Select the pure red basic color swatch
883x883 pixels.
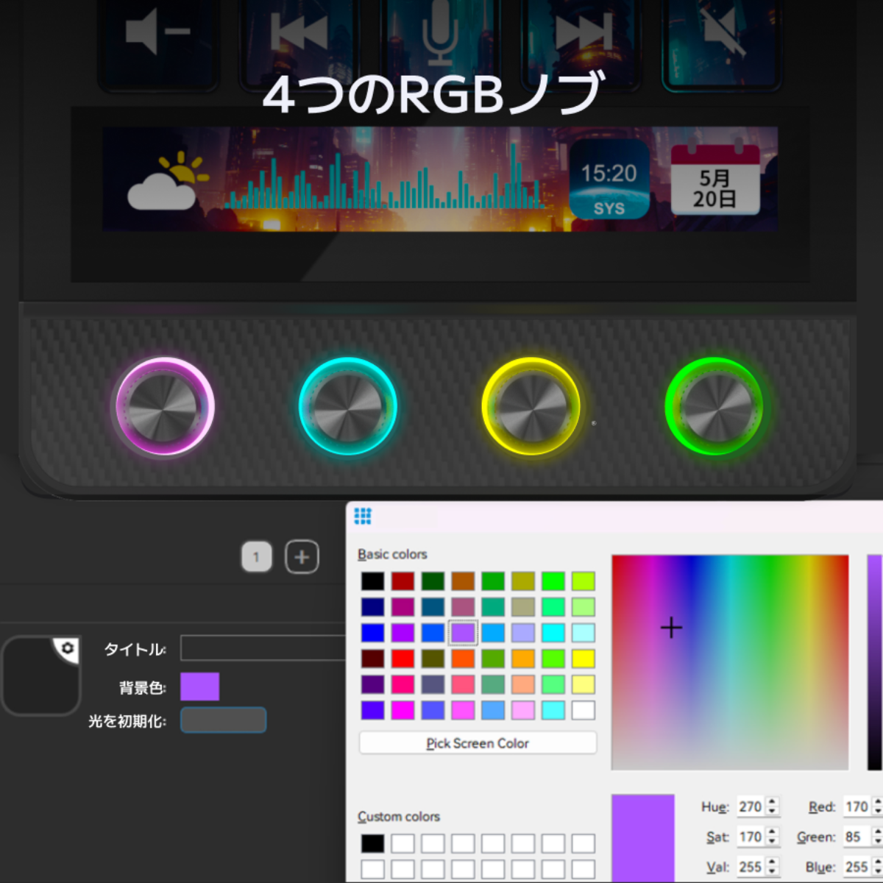[403, 659]
